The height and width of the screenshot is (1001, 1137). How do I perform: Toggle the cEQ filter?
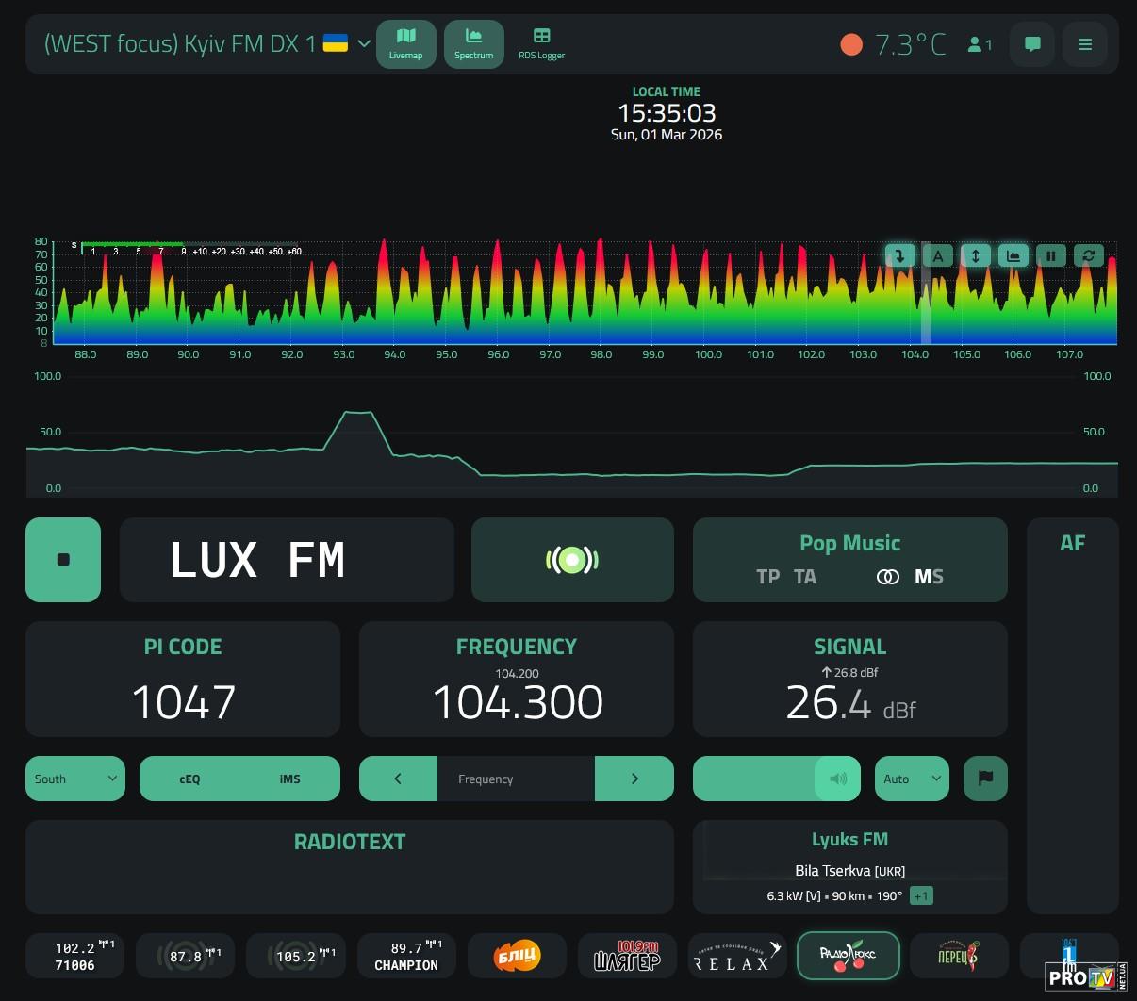point(189,779)
